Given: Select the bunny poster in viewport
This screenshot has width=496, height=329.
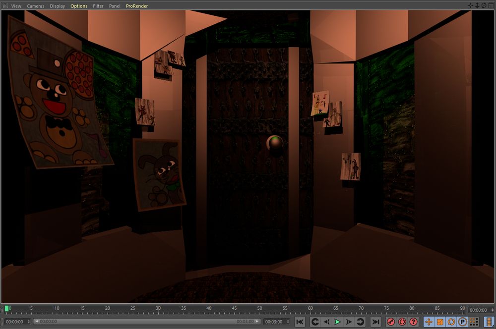Looking at the screenshot, I should (159, 174).
